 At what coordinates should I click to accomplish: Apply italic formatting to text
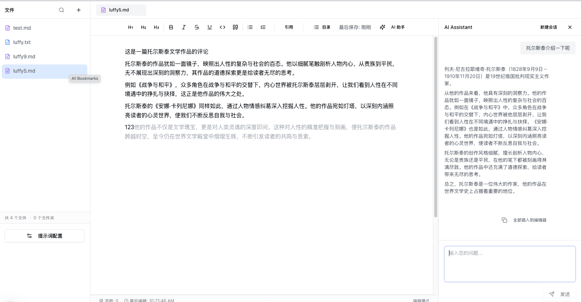(184, 27)
